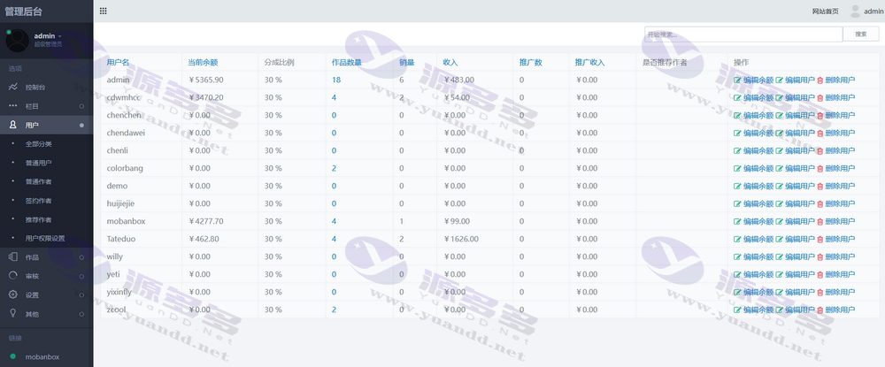The image size is (885, 367).
Task: Select the ¥1626.00 income cell
Action: click(461, 239)
